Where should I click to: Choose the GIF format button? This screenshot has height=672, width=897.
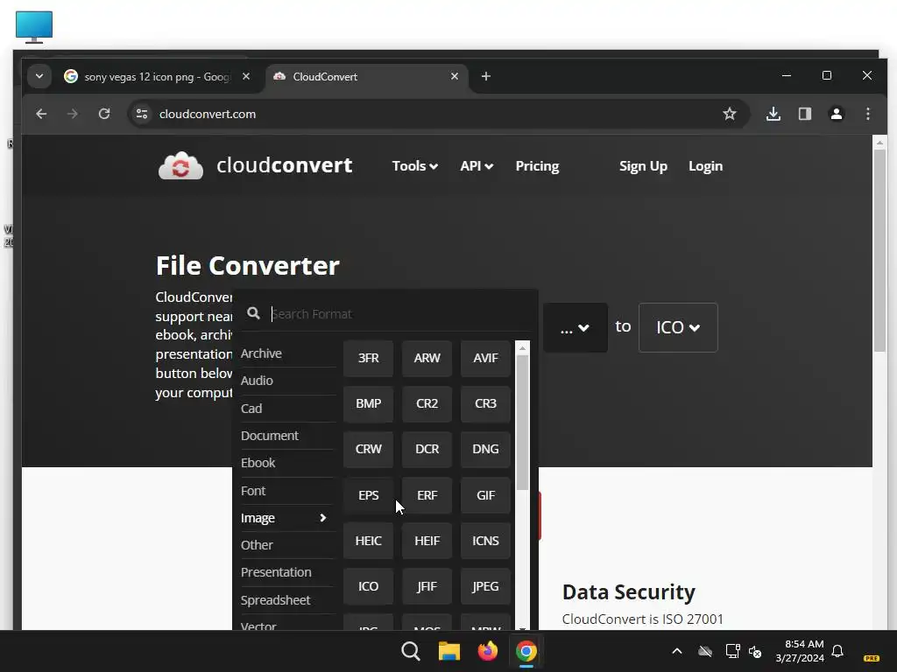(485, 495)
